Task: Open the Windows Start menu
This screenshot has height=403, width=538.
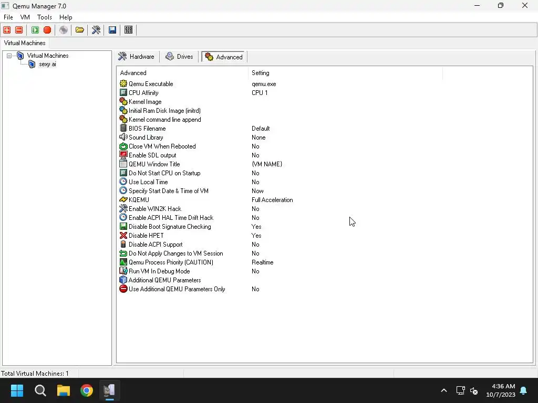Action: pyautogui.click(x=17, y=390)
